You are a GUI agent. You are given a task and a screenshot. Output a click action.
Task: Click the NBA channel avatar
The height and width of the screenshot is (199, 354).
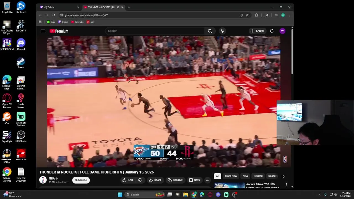pyautogui.click(x=43, y=180)
